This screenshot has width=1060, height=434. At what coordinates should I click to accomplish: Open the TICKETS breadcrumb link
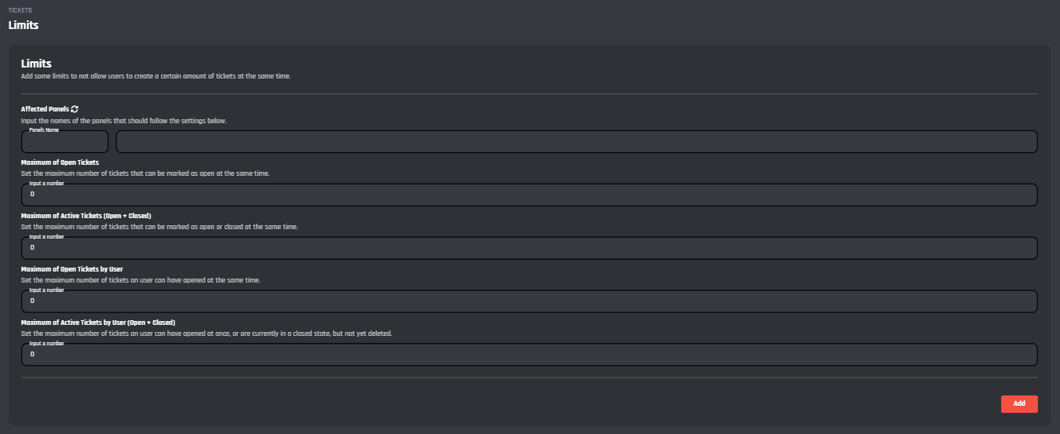pos(20,10)
